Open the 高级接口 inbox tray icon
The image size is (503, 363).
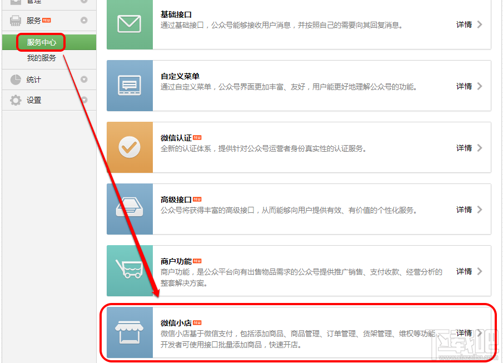coord(129,209)
